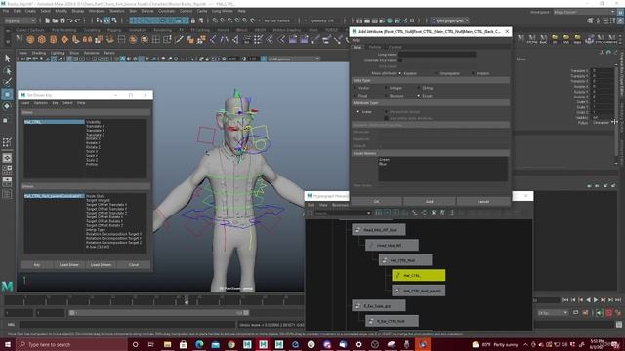Viewport: 625px width, 351px height.
Task: Open Rigging menu set dropdown
Action: tap(20, 20)
